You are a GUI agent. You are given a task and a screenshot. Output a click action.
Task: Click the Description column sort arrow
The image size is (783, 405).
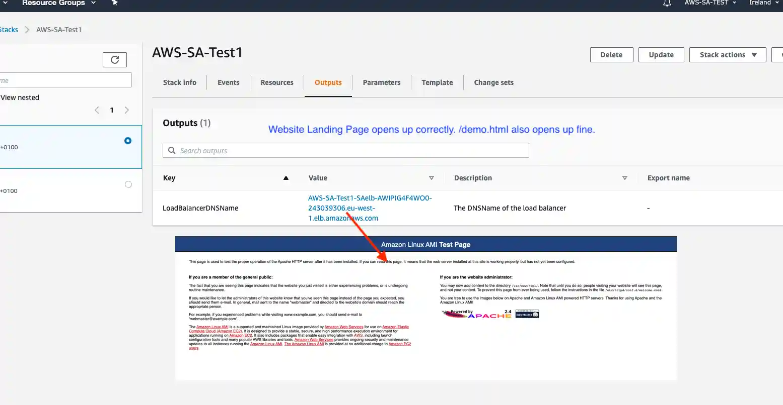(625, 178)
